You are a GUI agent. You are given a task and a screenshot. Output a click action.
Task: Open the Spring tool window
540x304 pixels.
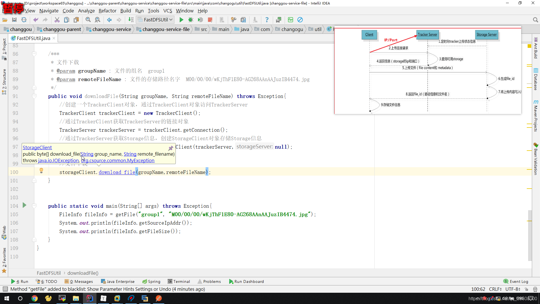[x=151, y=281]
